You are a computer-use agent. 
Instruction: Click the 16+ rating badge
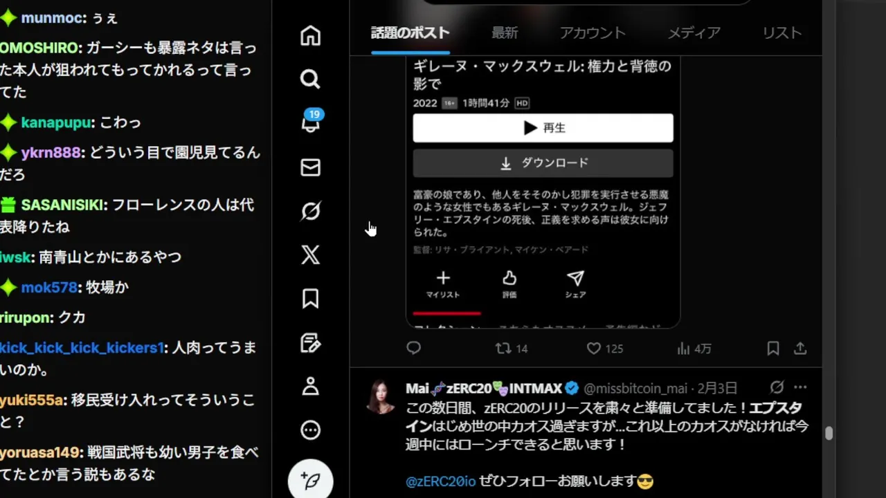449,103
